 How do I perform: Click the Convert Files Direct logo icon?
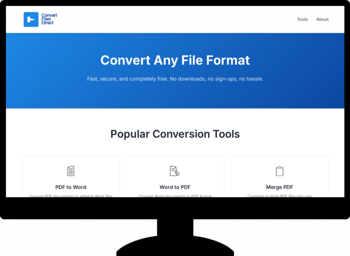click(x=31, y=19)
